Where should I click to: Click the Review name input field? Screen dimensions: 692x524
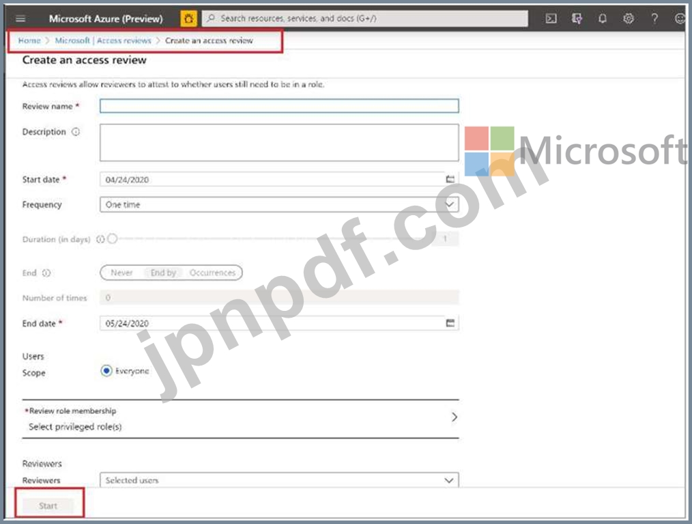click(279, 106)
